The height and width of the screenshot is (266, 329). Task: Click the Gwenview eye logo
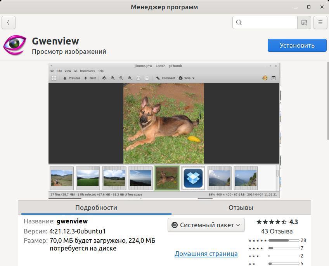coord(15,45)
